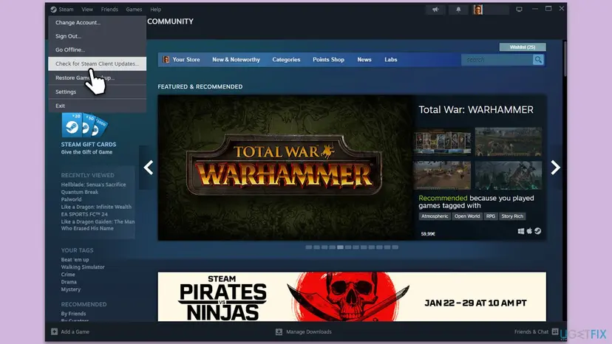Viewport: 612px width, 344px height.
Task: Click the store search magnifier icon
Action: [538, 60]
